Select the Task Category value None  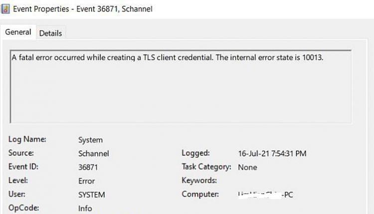coord(247,167)
